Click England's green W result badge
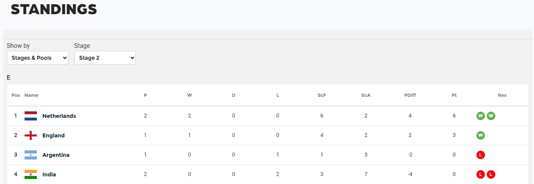 click(x=480, y=135)
